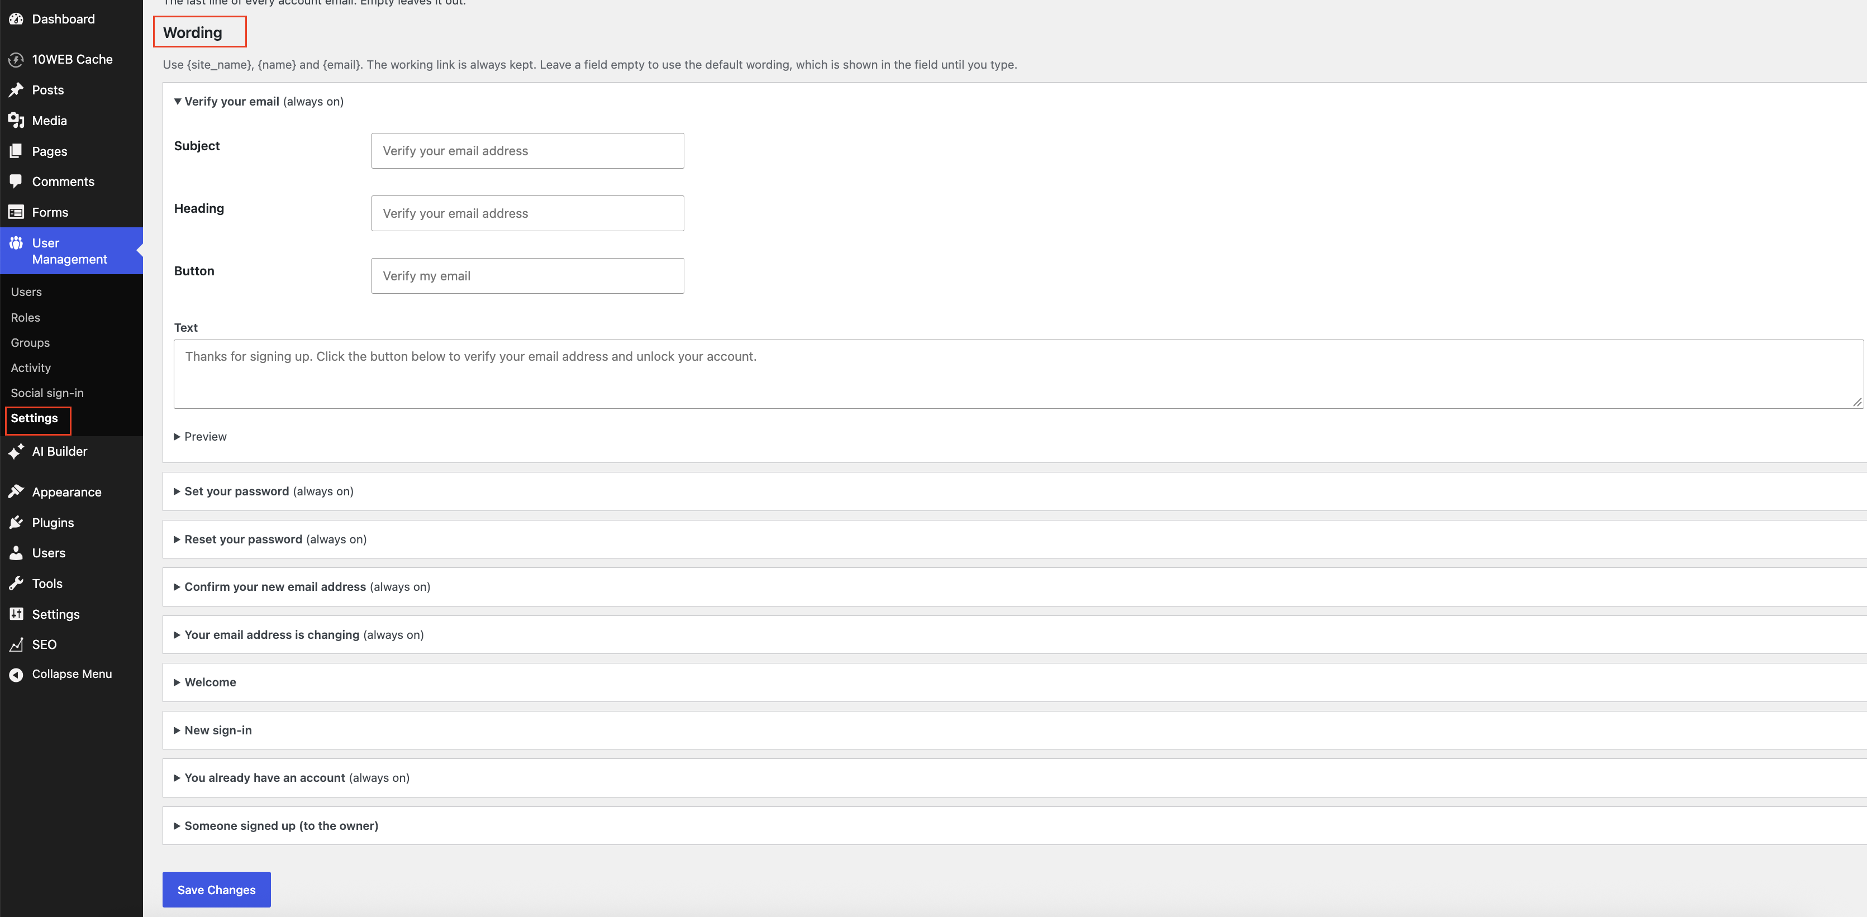Focus the Subject input field

527,151
